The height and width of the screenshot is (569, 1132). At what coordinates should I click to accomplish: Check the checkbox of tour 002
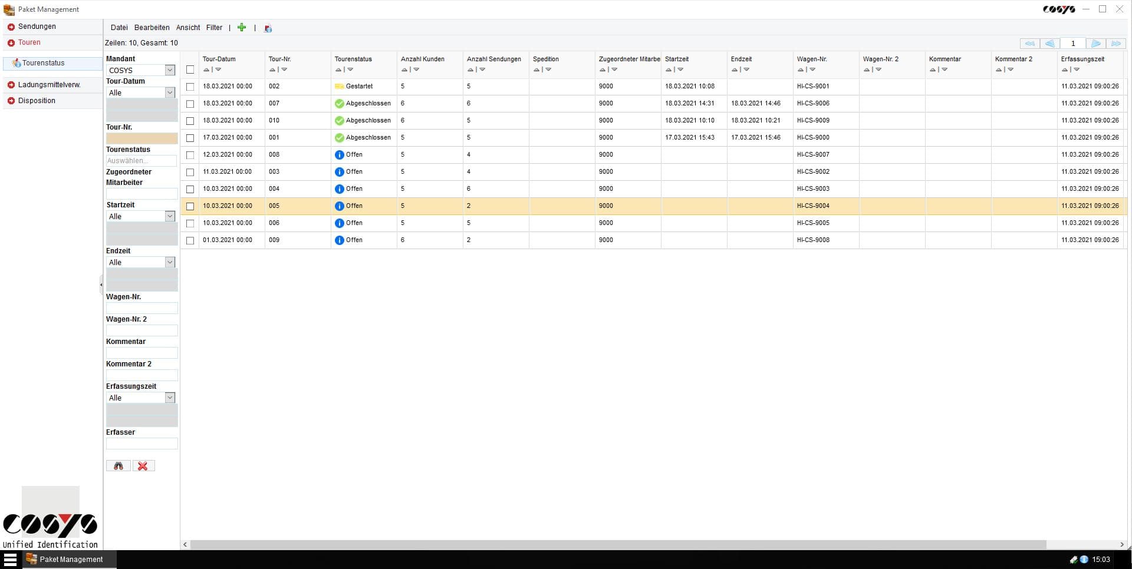[x=190, y=87]
